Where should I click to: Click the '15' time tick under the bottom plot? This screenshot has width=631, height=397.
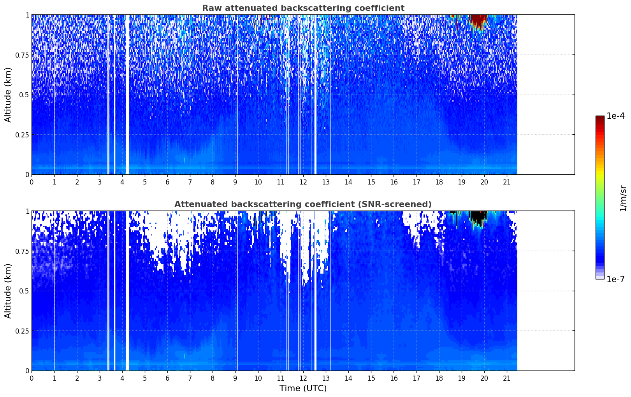click(x=371, y=378)
